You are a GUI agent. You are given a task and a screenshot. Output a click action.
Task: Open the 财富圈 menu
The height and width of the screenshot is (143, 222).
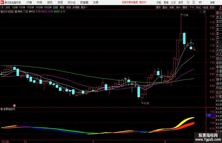(x=84, y=2)
